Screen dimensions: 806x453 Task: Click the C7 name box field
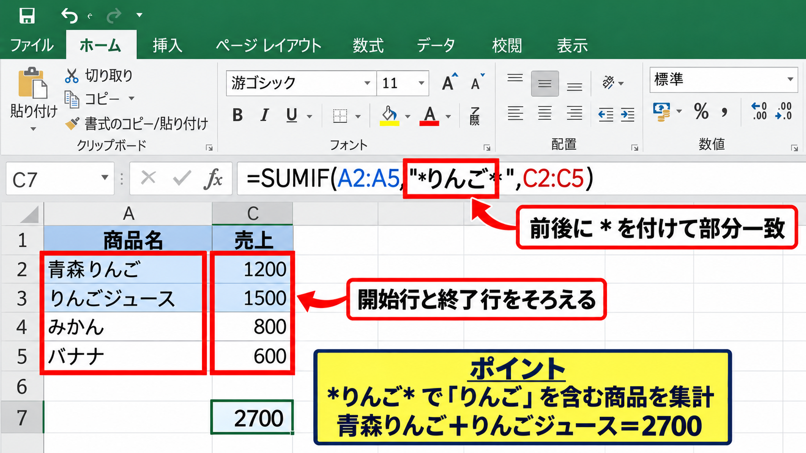click(60, 179)
